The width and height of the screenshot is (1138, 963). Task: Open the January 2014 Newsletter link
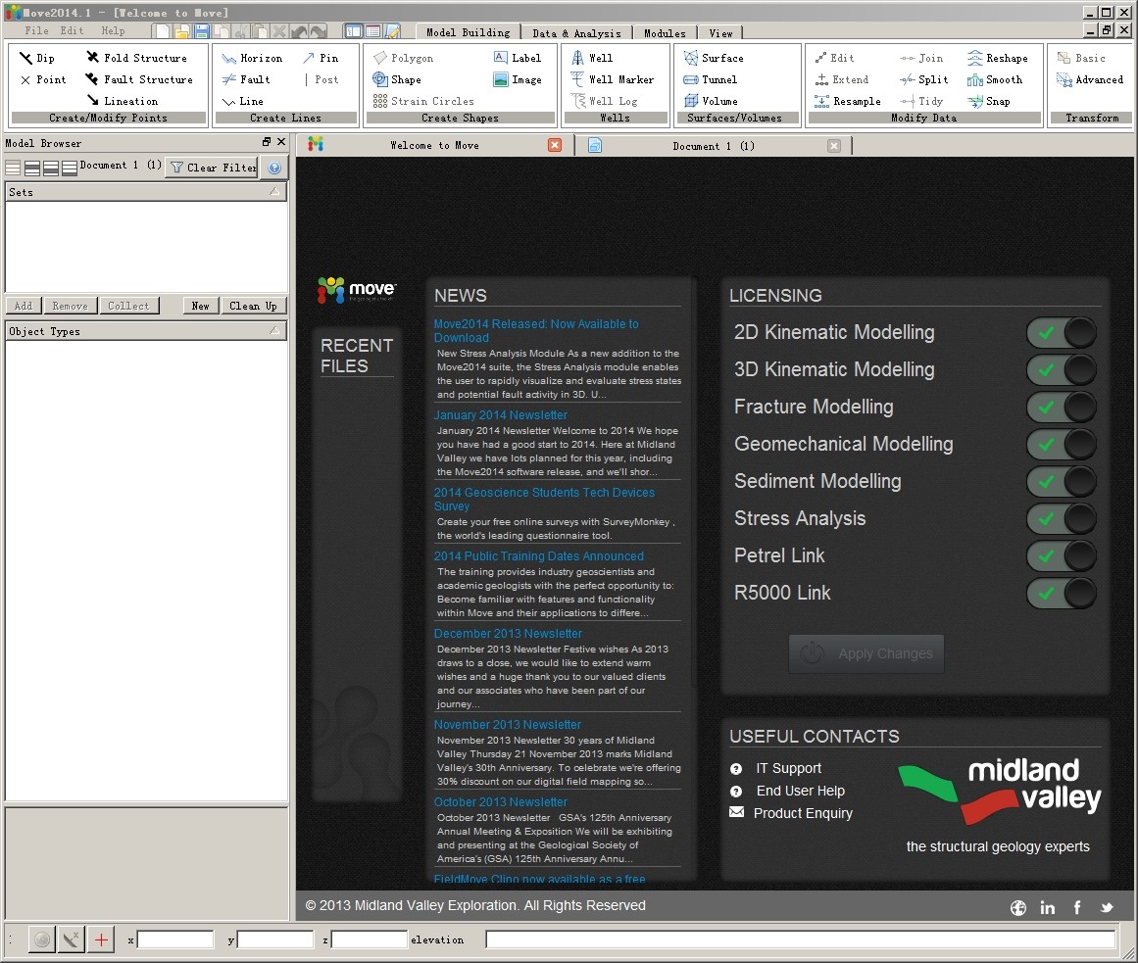coord(501,414)
